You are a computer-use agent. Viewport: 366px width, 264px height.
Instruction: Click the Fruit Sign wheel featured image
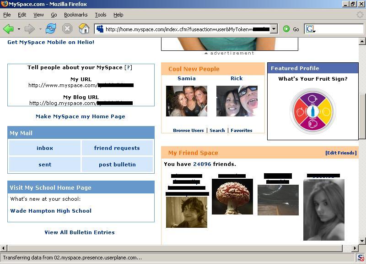pyautogui.click(x=313, y=111)
